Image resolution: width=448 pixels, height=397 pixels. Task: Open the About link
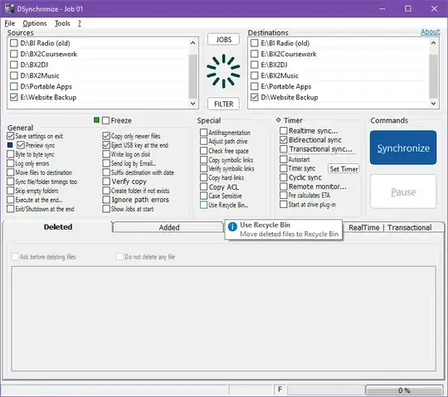tap(430, 31)
